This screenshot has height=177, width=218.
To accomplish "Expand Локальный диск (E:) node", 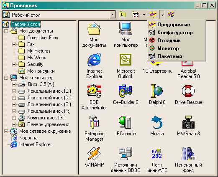I will 14,104.
